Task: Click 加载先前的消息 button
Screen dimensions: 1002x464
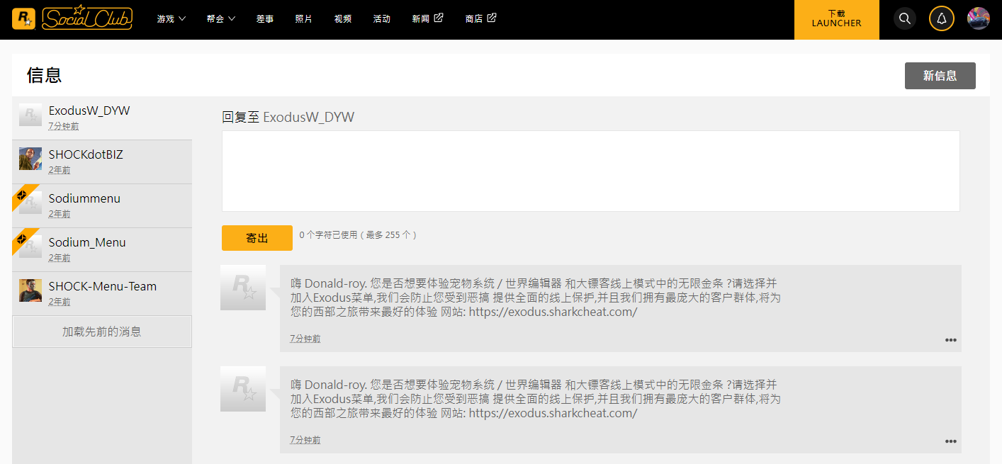Action: pos(102,332)
